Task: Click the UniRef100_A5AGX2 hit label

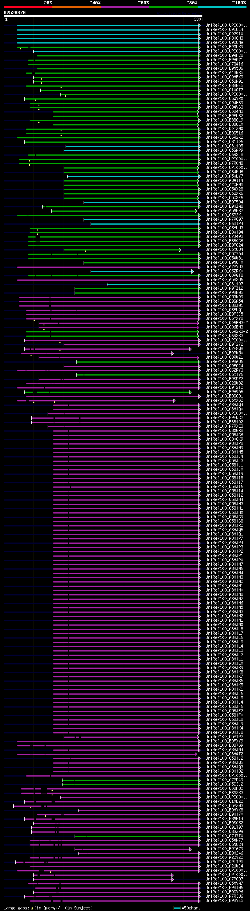Action: pos(224,211)
